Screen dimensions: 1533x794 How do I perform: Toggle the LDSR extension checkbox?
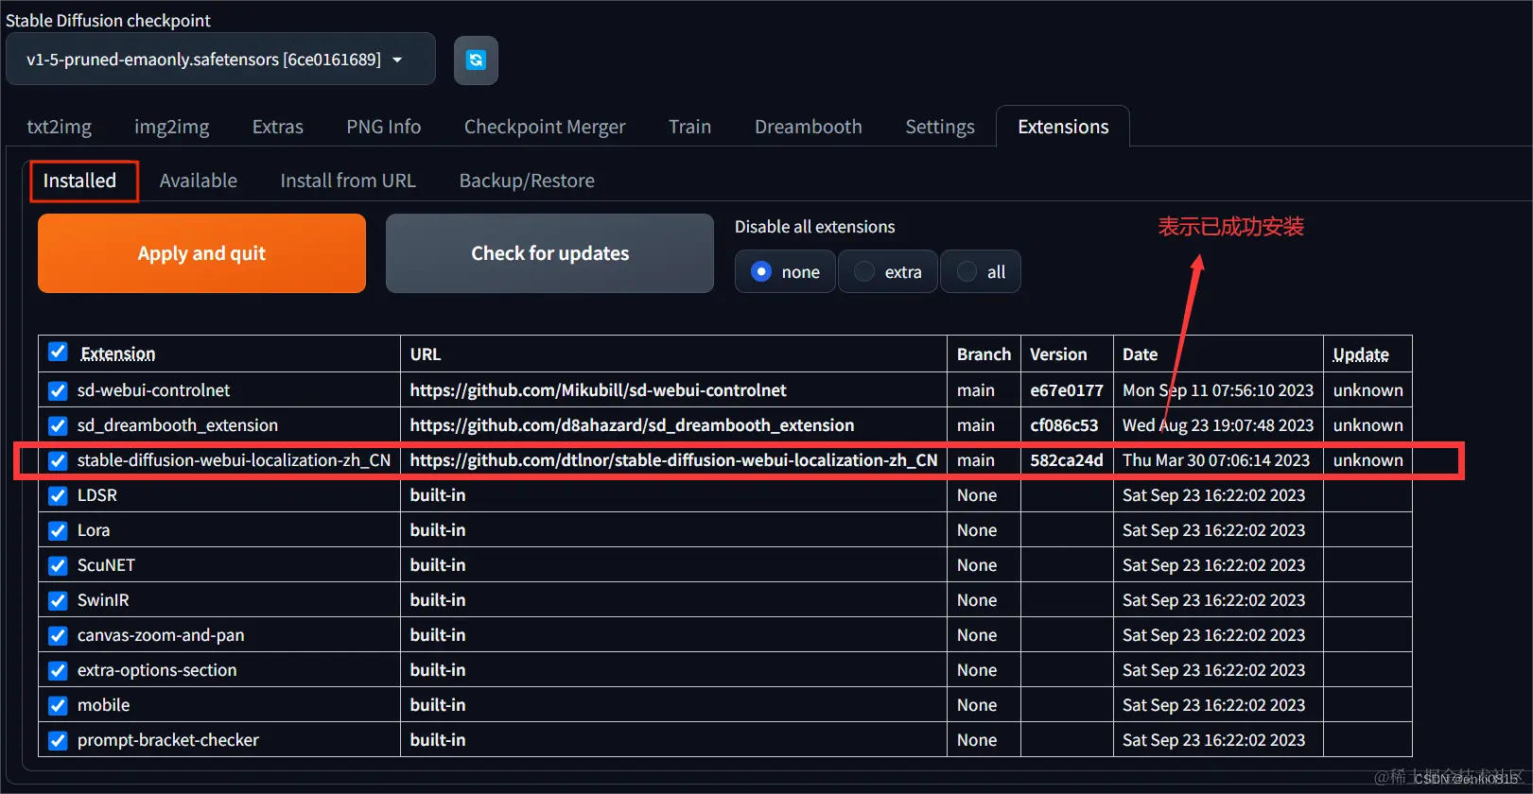(x=58, y=495)
